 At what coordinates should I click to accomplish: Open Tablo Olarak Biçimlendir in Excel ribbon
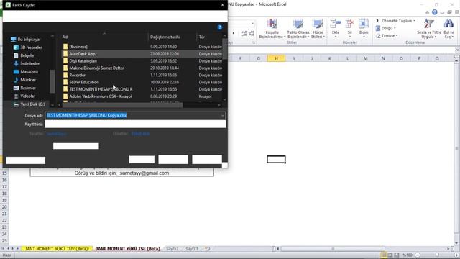pos(298,29)
